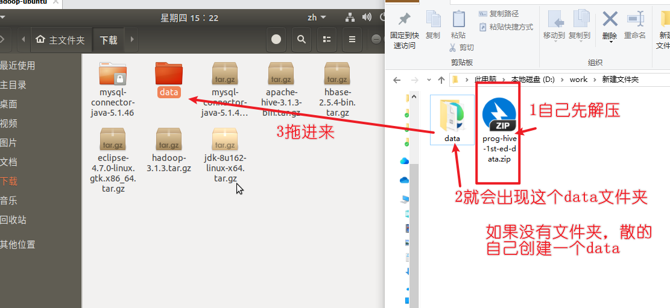Click Paste shortcut in ribbon
670x308 pixels.
(505, 27)
